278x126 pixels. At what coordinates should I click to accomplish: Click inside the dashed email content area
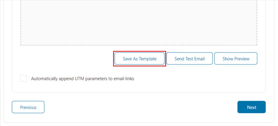139,23
